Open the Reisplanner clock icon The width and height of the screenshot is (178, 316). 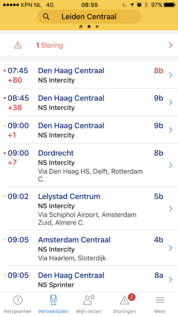coord(18,300)
